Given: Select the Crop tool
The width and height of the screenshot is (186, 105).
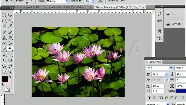Looking at the screenshot, I should tap(4, 26).
